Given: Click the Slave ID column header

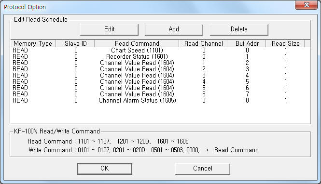Looking at the screenshot, I should point(75,43).
